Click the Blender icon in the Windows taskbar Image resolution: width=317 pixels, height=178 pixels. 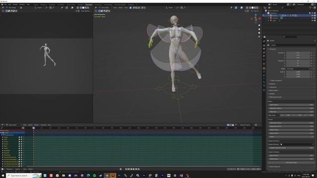(107, 176)
